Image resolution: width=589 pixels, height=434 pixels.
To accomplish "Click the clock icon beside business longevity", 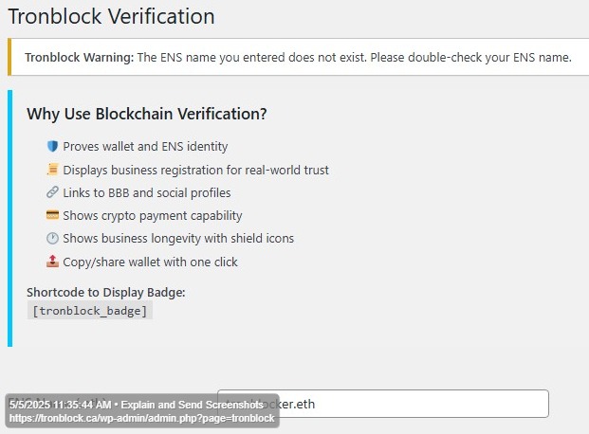I will click(53, 239).
